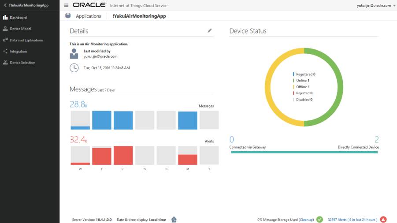Click the Thursday alerts bar

coord(101,156)
